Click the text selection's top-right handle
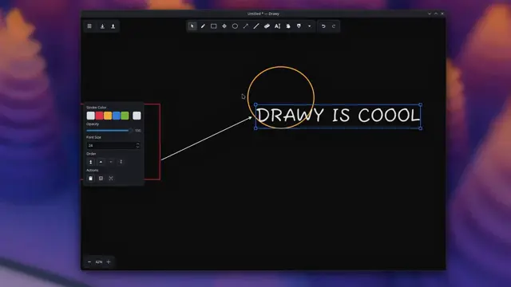 [421, 104]
